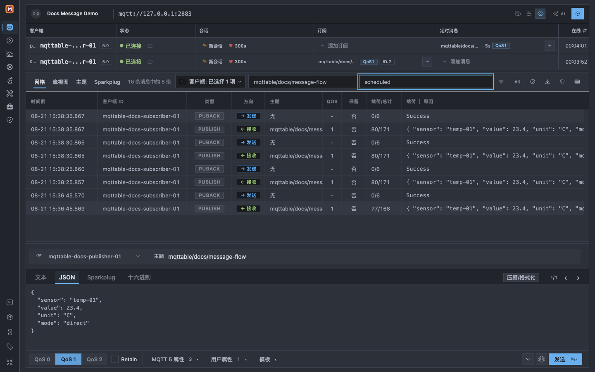The image size is (595, 372).
Task: Select QoS 0
Action: (42, 359)
